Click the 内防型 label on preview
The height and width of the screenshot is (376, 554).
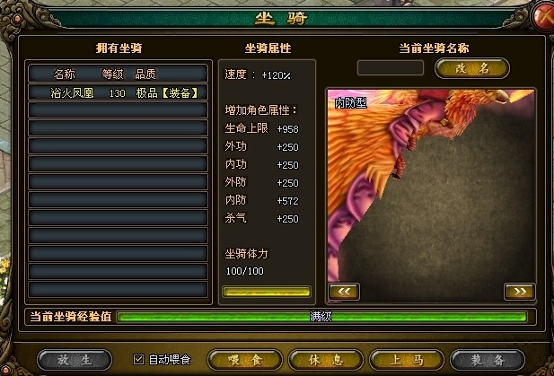350,102
